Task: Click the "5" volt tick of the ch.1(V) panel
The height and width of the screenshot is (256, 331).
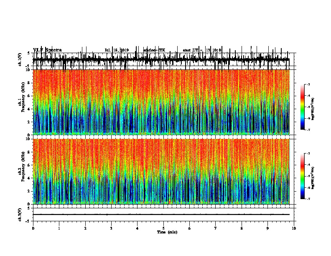Action: pyautogui.click(x=28, y=53)
